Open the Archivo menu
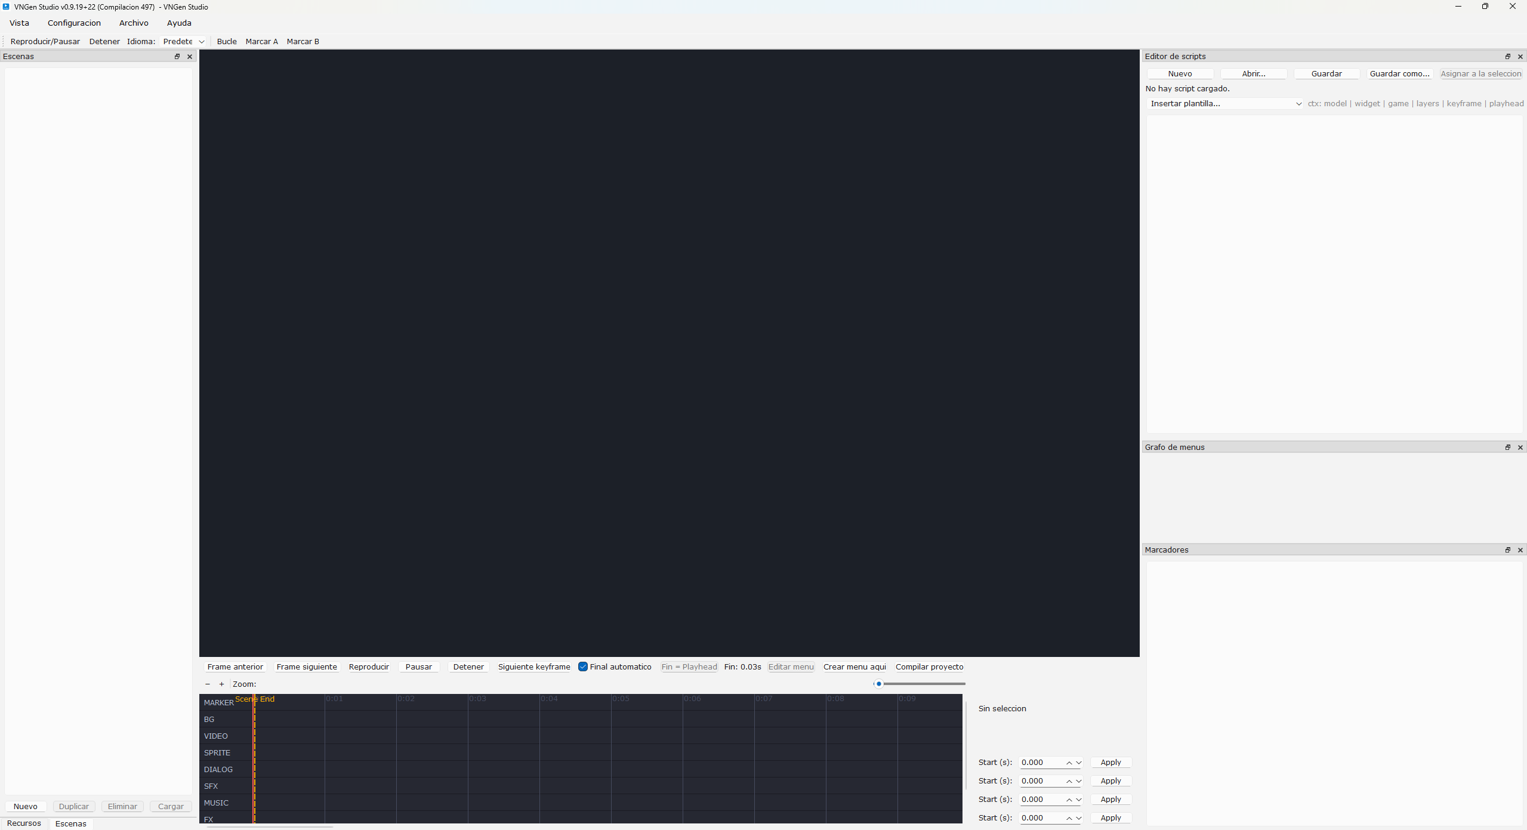Screen dimensions: 1527x830 click(134, 23)
